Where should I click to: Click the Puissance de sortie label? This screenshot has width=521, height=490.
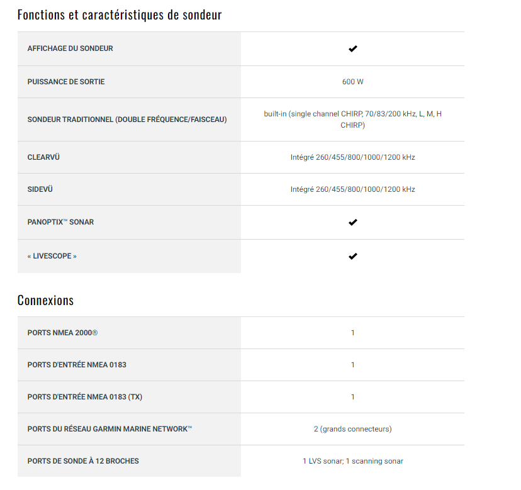click(x=66, y=82)
